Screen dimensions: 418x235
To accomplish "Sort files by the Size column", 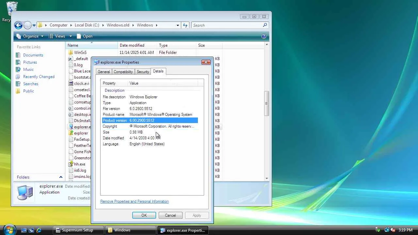I will click(x=209, y=45).
